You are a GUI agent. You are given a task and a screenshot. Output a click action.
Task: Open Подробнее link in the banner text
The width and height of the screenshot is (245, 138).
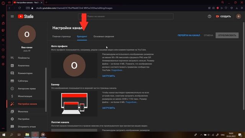131,102
